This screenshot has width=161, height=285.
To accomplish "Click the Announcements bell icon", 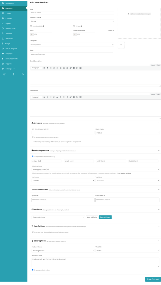I will click(3, 59).
